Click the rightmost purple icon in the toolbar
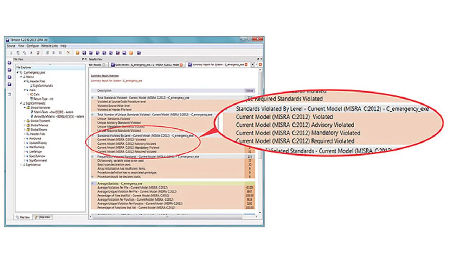The image size is (450, 253). point(139,53)
